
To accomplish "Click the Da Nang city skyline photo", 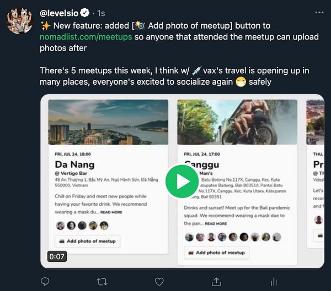I will [x=108, y=122].
